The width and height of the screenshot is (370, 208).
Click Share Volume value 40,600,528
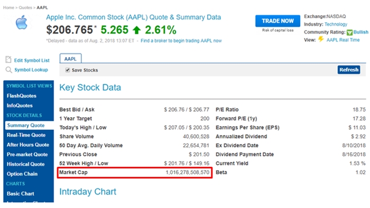[196, 136]
